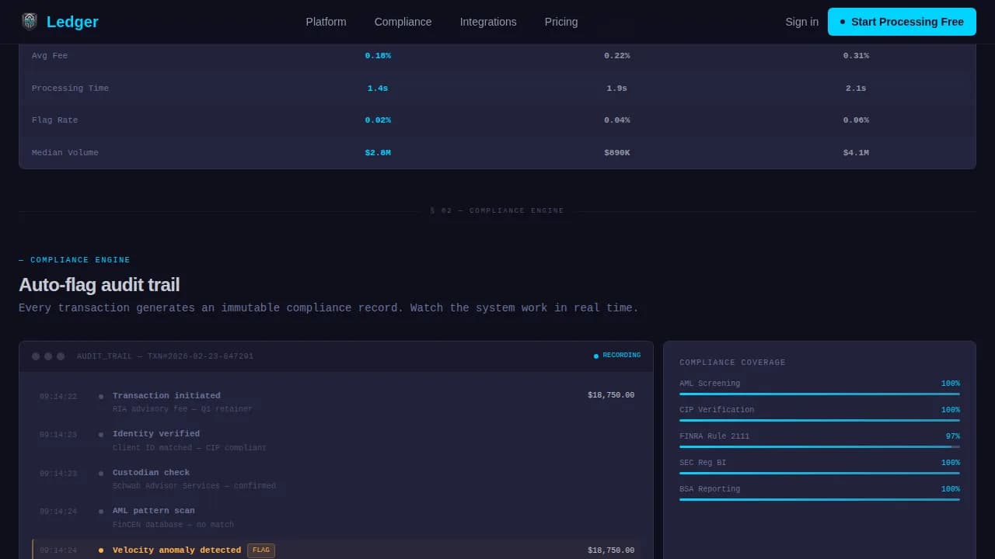Select the Transaction initiated entry

coord(337,402)
